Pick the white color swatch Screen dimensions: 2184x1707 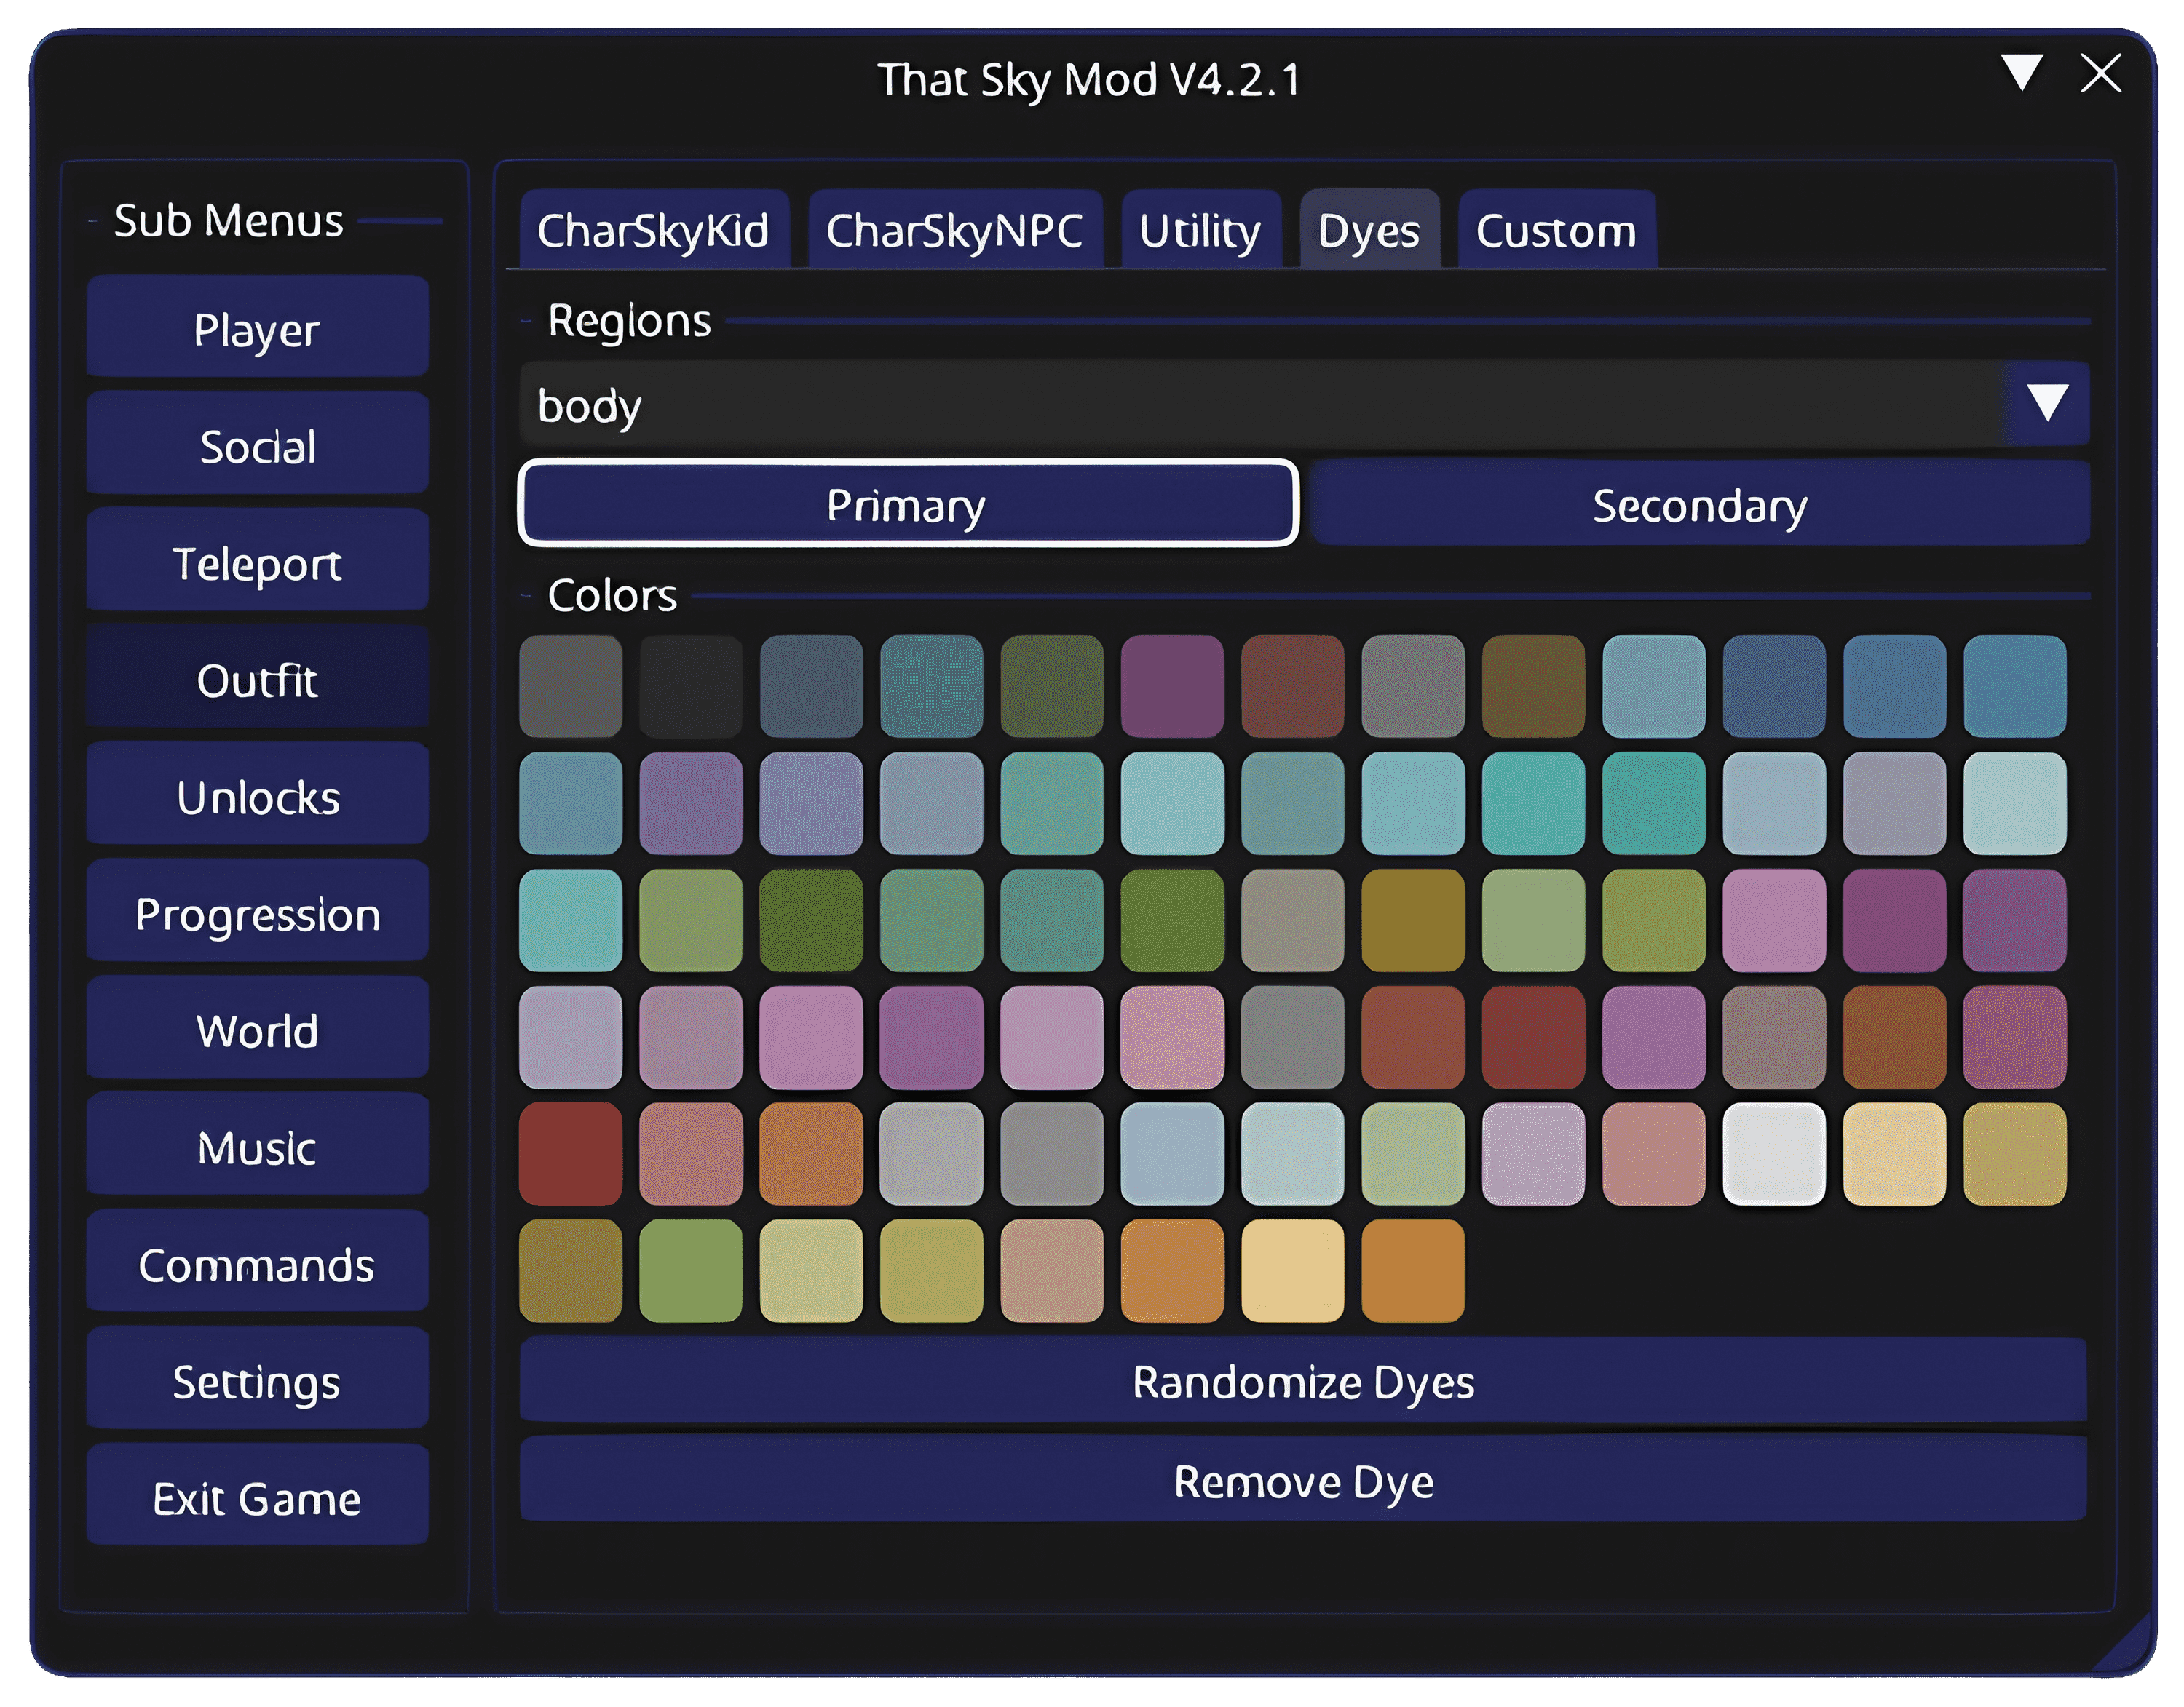point(1773,1153)
